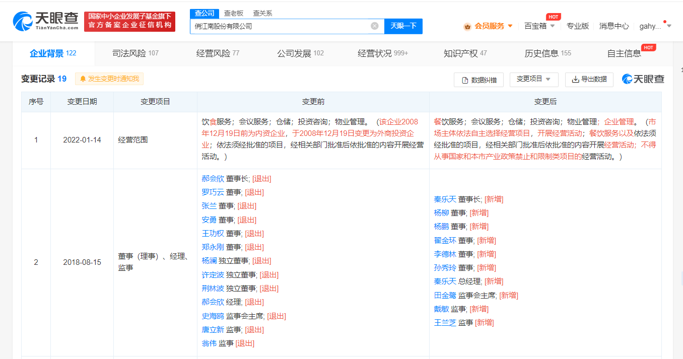Click the 变更后 column header
Screen dimensions: 683x359
pos(545,102)
